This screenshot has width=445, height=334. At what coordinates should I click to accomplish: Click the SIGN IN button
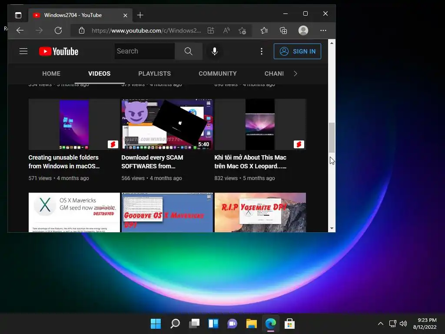(x=297, y=51)
